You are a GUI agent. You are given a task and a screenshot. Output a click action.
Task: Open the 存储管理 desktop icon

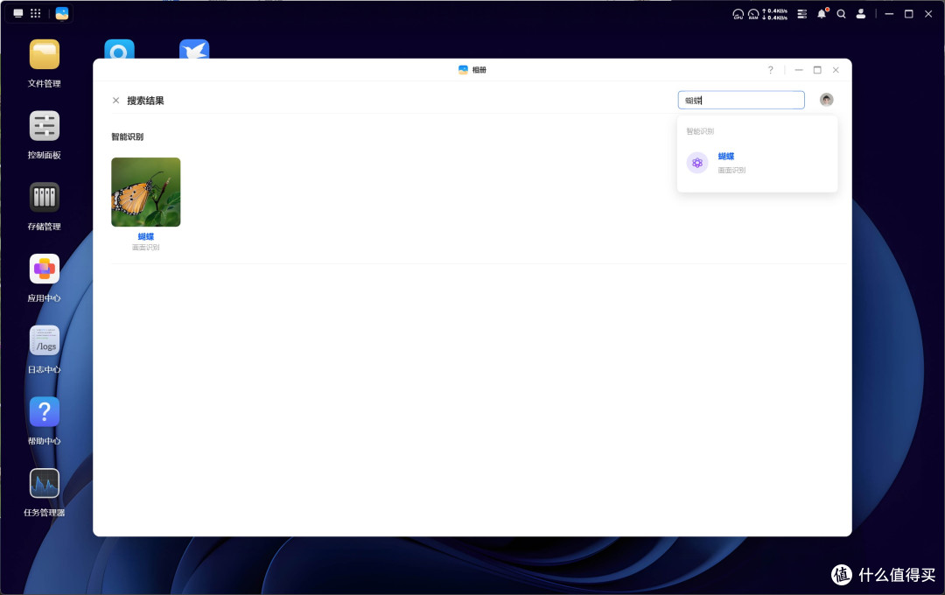click(x=44, y=198)
